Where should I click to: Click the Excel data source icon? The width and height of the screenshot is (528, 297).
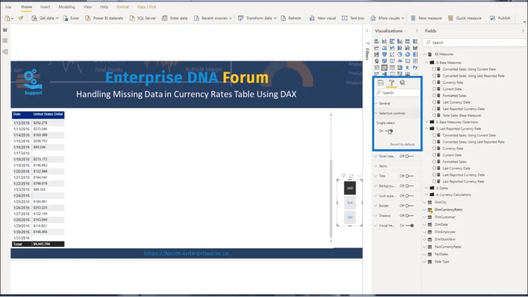71,18
